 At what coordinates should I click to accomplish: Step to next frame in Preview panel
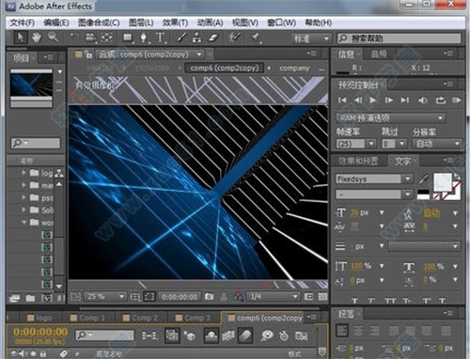[x=389, y=101]
